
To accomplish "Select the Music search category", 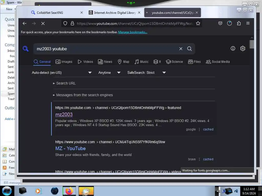I will click(141, 62).
